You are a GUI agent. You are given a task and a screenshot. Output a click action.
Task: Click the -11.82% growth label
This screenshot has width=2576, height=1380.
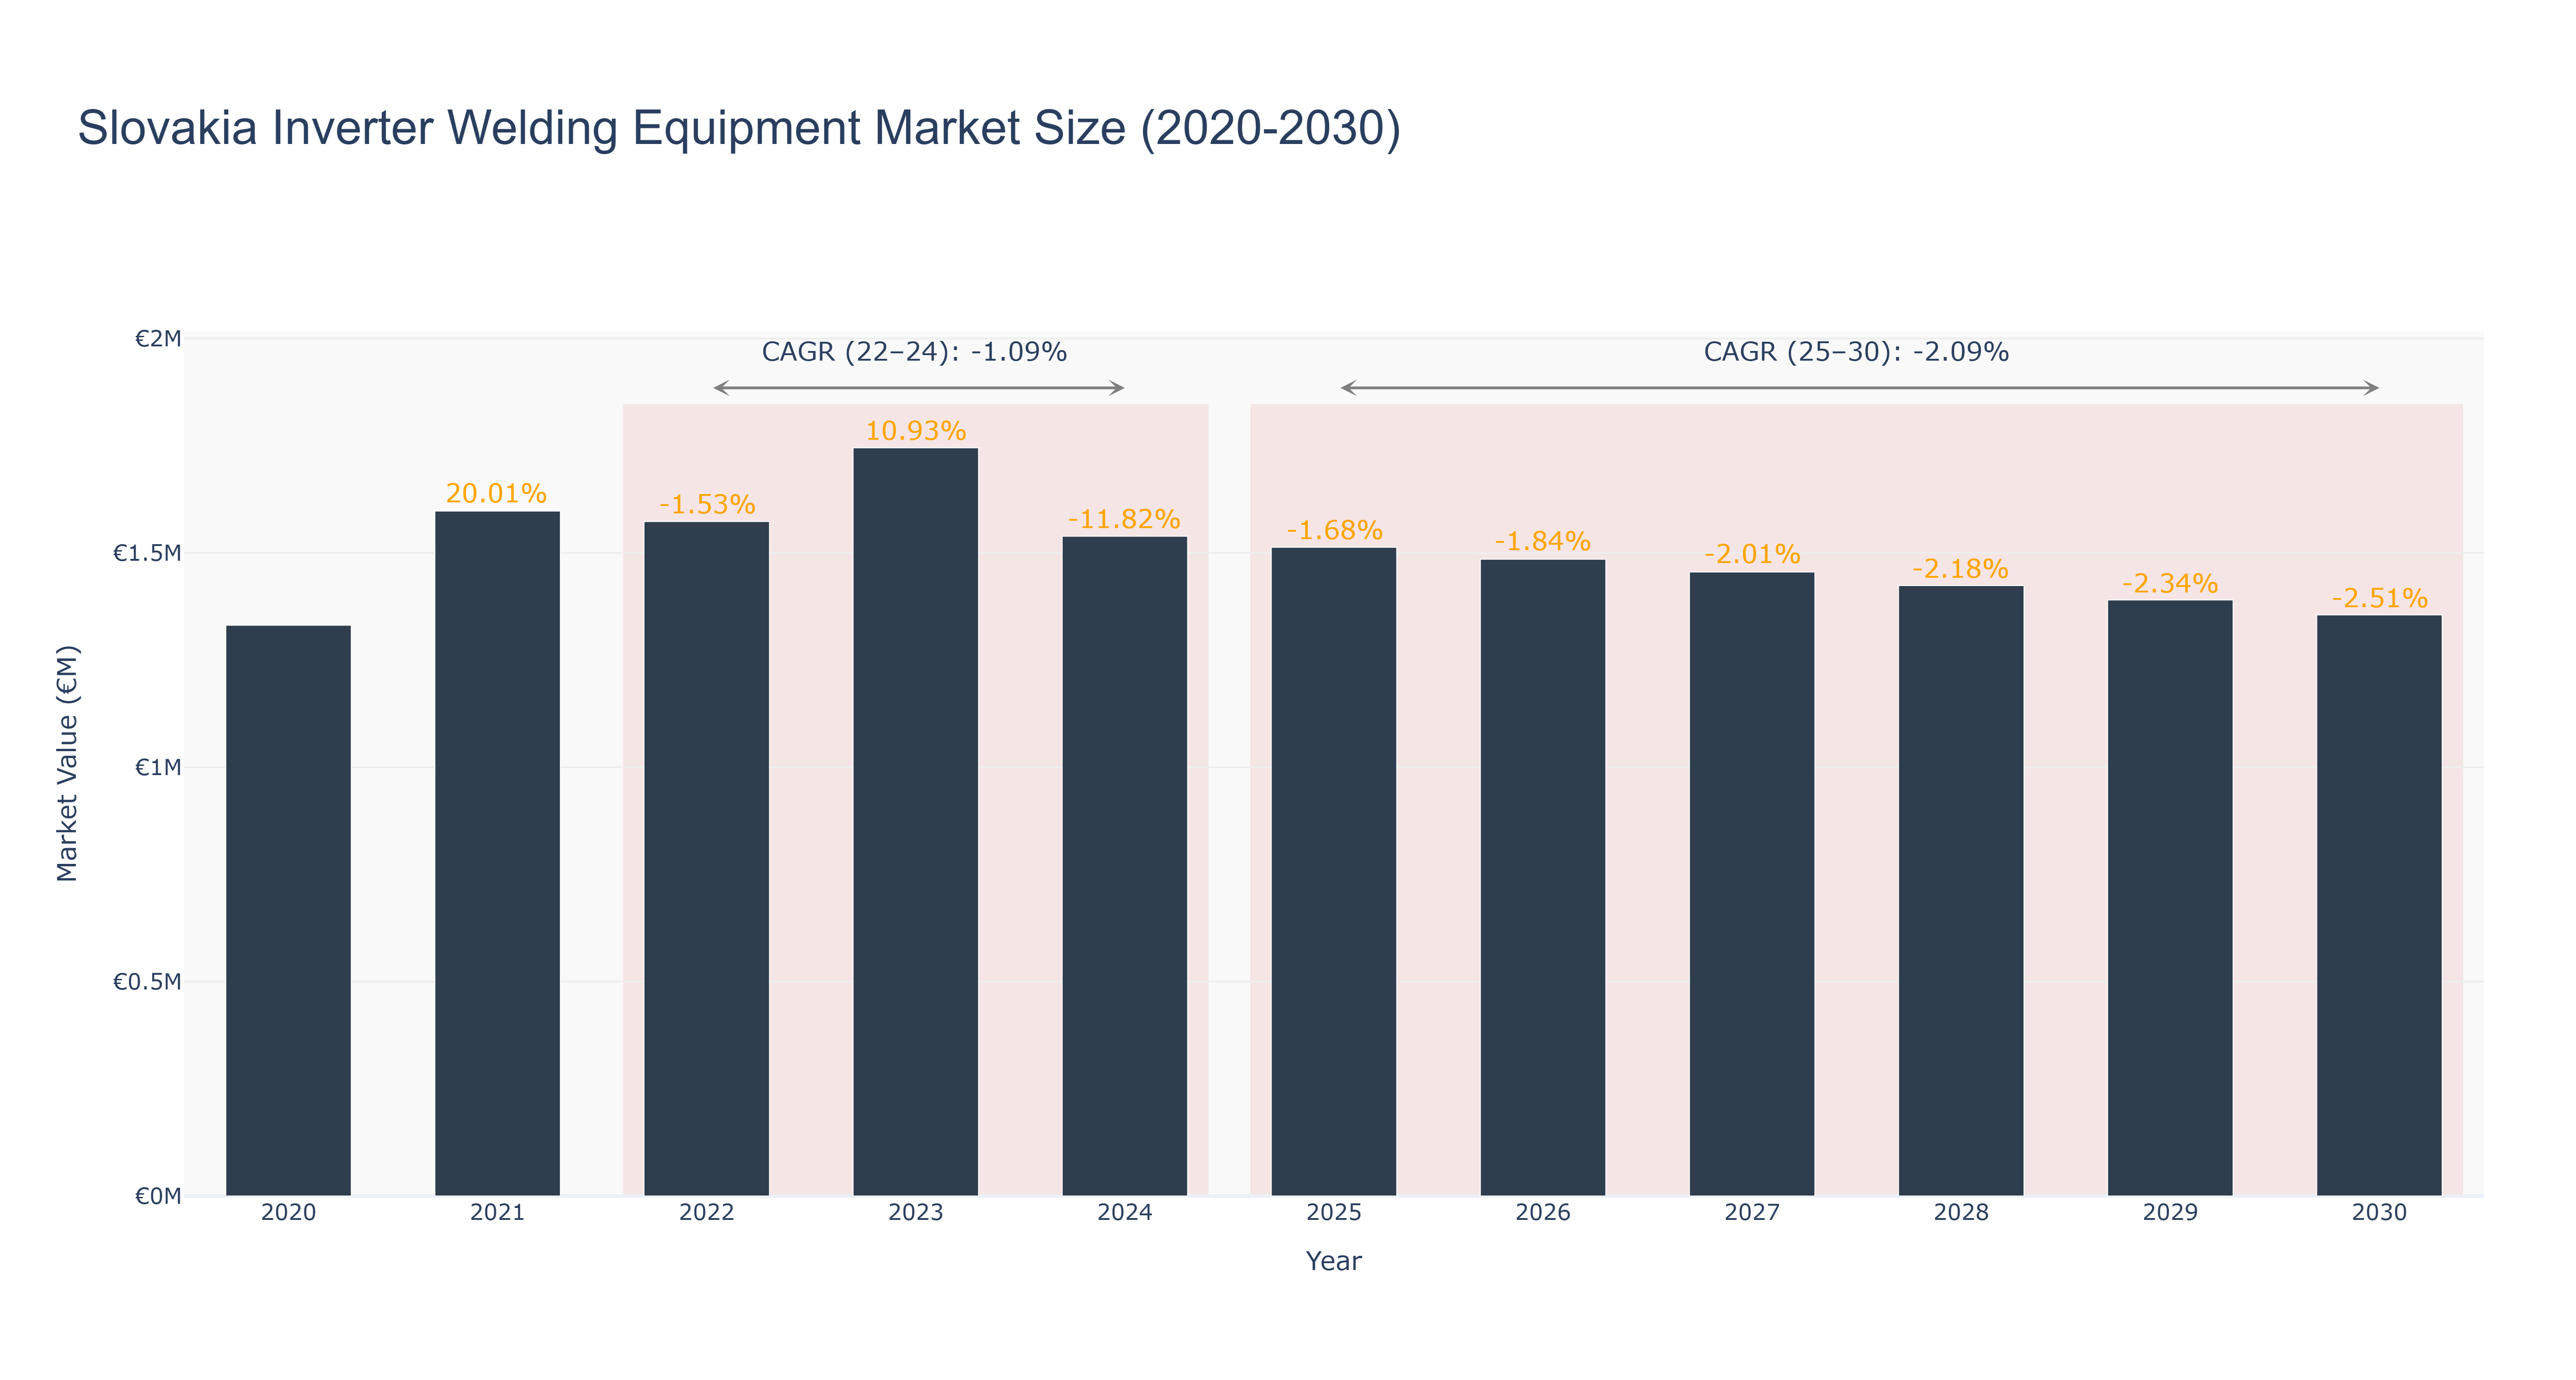coord(1124,520)
